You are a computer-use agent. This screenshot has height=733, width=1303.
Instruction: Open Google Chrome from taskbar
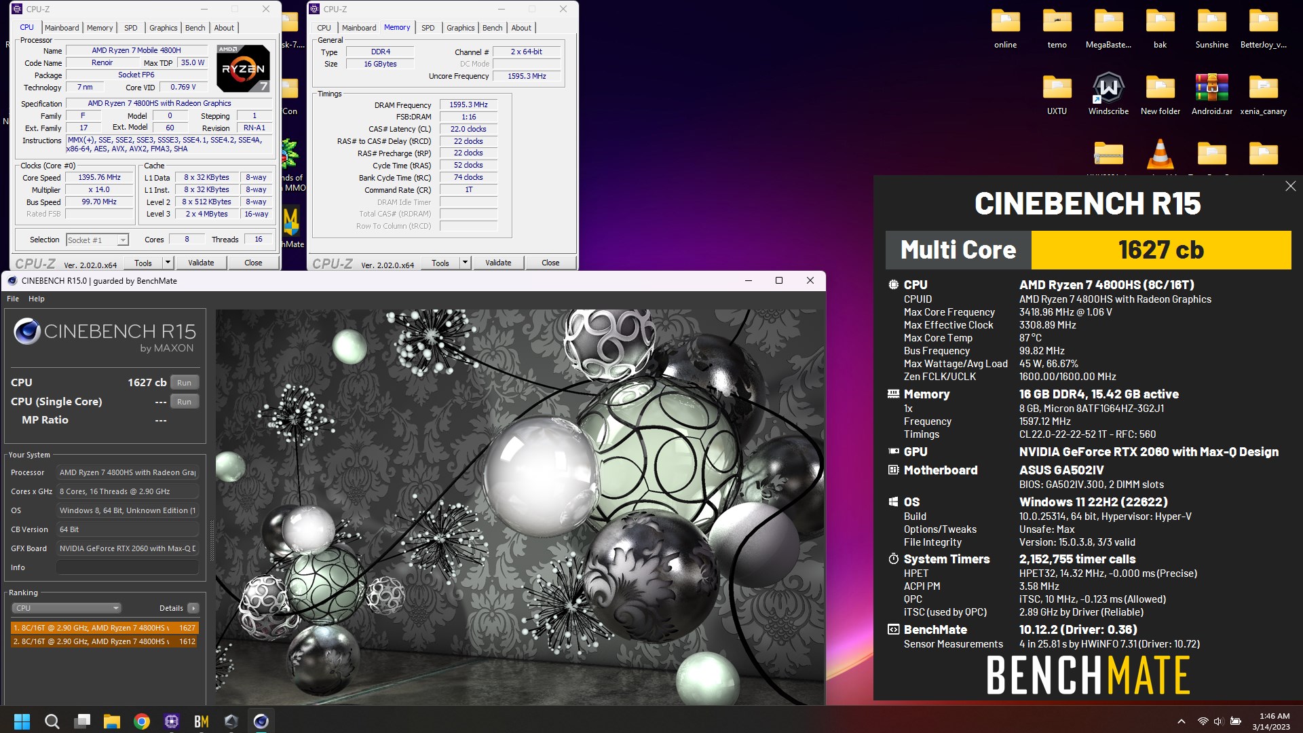[142, 721]
